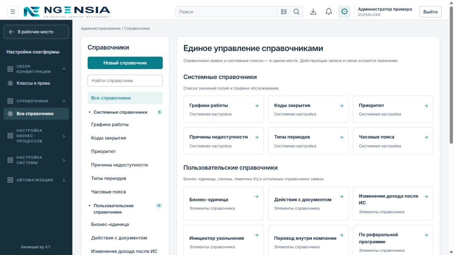
Task: Open 'Действия с документом' tree item
Action: tap(125, 238)
